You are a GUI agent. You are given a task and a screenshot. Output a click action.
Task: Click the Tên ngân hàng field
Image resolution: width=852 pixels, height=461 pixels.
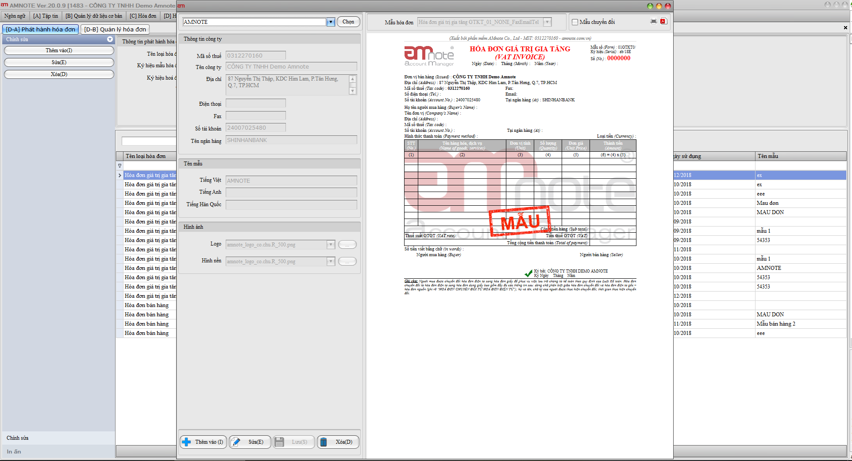pyautogui.click(x=291, y=140)
